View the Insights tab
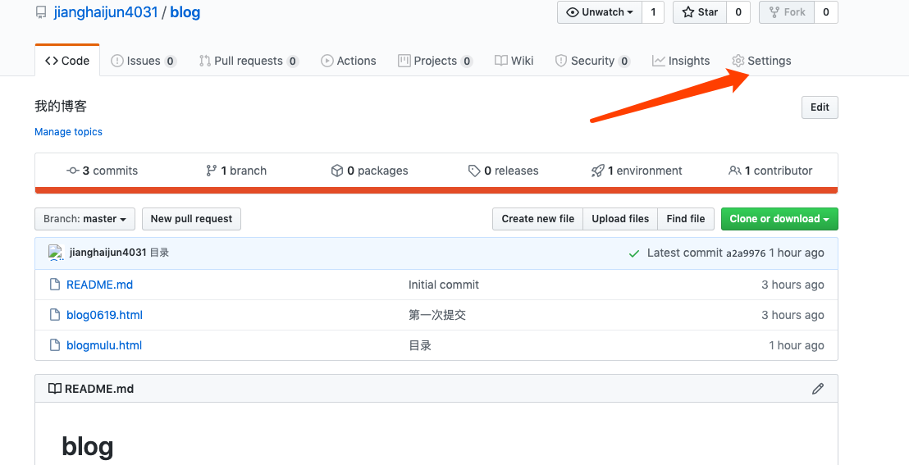909x465 pixels. point(681,61)
